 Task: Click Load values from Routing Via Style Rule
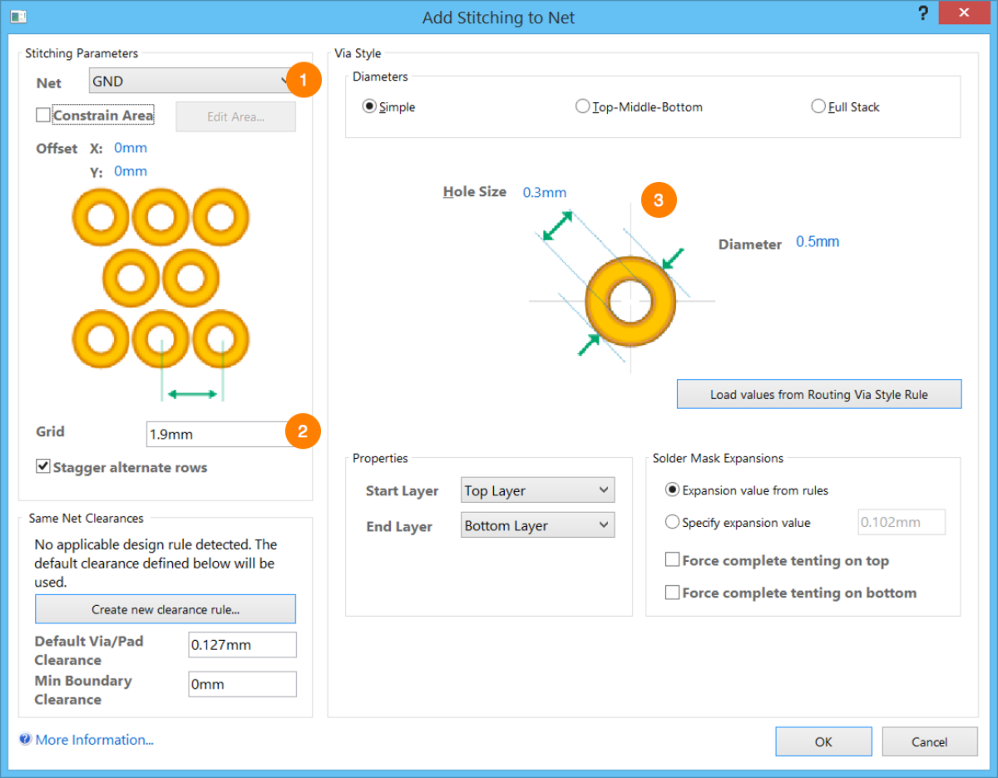pyautogui.click(x=818, y=394)
